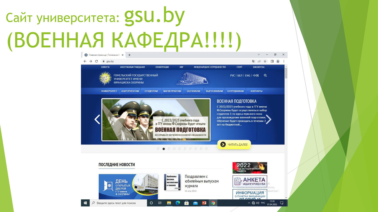Click the ВОЕННАЯ ПОДГОТОВКА slide image
This screenshot has height=212, width=378.
pyautogui.click(x=156, y=120)
